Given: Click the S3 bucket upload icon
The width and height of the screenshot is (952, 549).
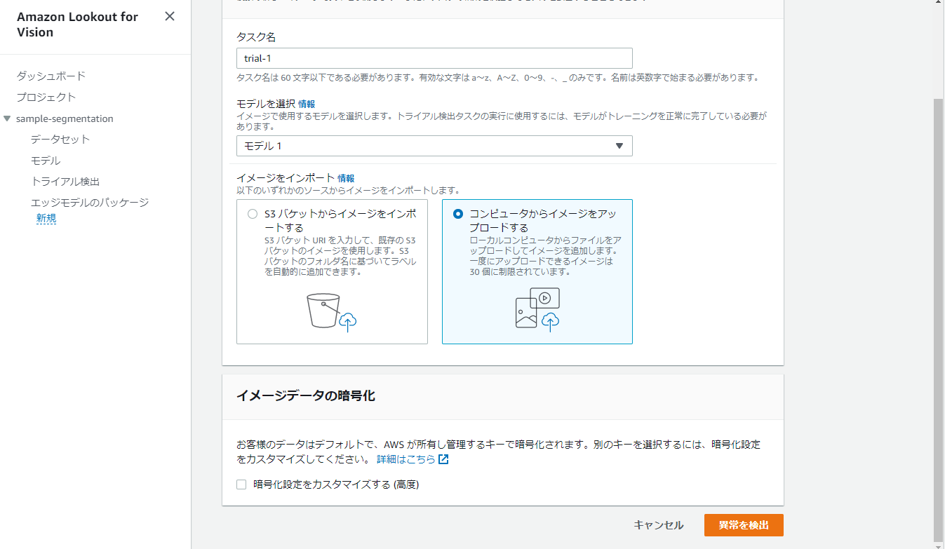Looking at the screenshot, I should pyautogui.click(x=332, y=313).
